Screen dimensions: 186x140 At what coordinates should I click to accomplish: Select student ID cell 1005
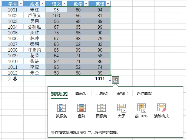pyautogui.click(x=13, y=33)
